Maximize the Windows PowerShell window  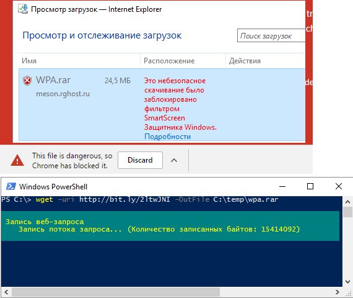pos(310,186)
